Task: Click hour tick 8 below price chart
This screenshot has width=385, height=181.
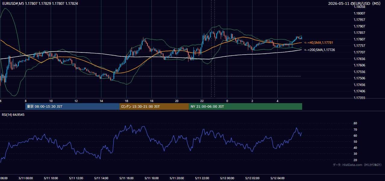Action: [26, 101]
